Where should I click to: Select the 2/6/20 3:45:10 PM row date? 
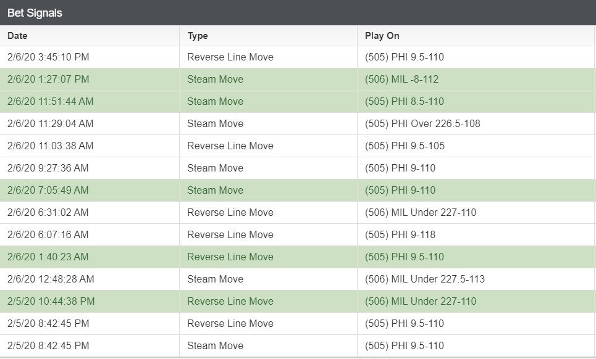coord(48,57)
